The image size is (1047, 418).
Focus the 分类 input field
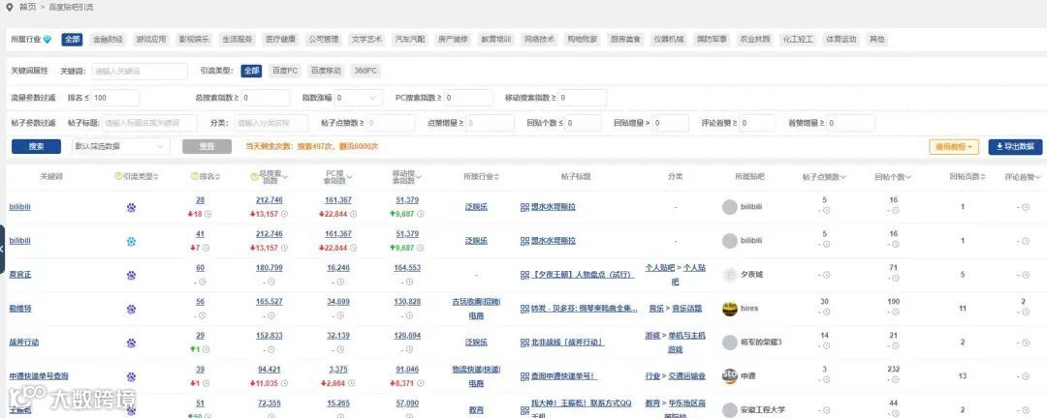270,123
